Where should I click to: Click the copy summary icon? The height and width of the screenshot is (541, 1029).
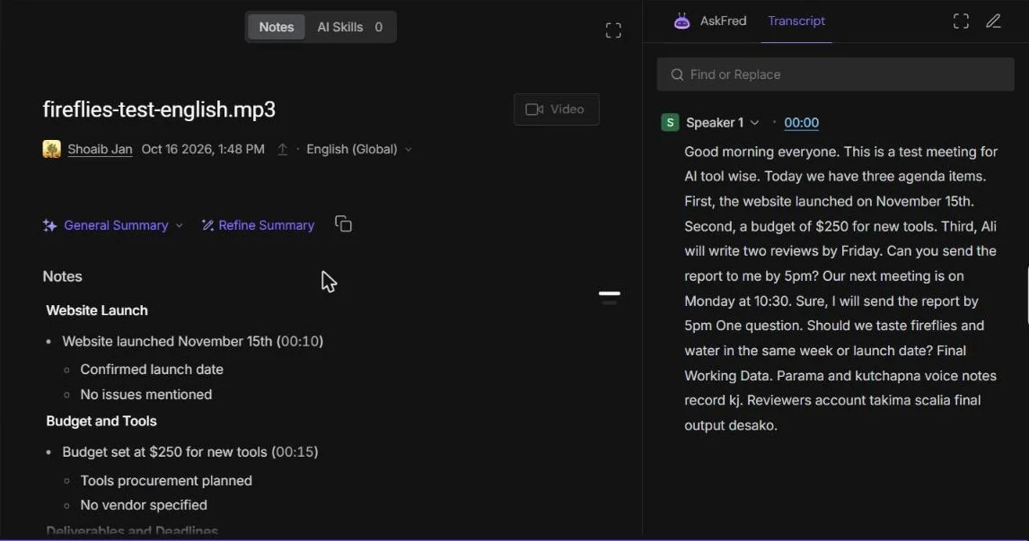(x=343, y=224)
